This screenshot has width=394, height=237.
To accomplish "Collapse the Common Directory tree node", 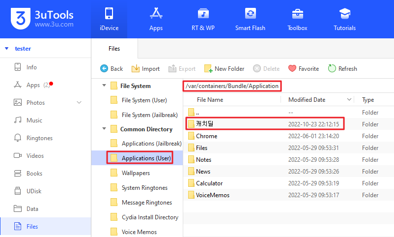I will point(104,129).
